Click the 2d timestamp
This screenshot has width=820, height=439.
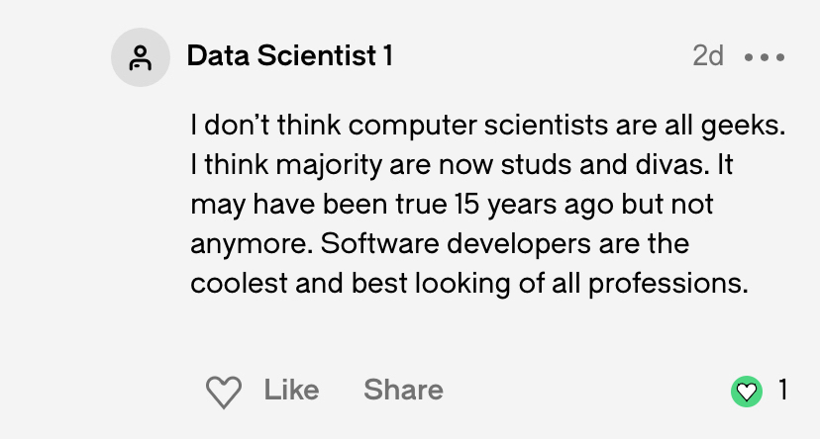point(708,56)
